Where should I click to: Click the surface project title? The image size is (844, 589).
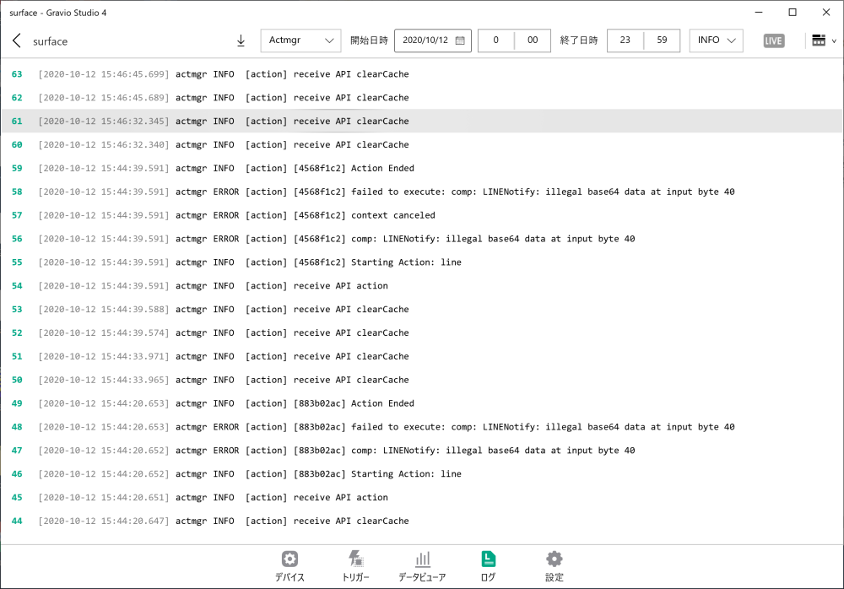tap(50, 41)
